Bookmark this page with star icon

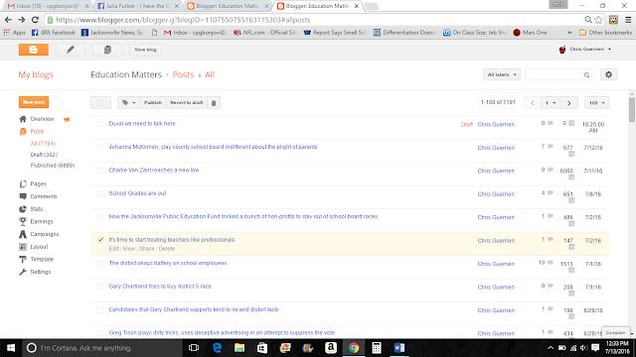(598, 20)
